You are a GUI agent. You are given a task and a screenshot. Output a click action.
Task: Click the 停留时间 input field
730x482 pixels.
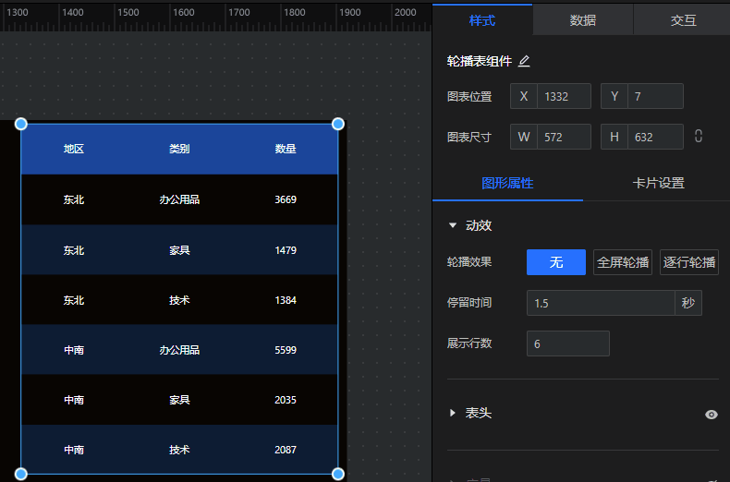point(601,303)
